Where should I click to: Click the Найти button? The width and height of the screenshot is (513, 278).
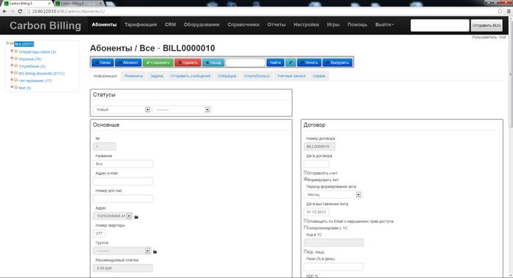click(x=276, y=62)
